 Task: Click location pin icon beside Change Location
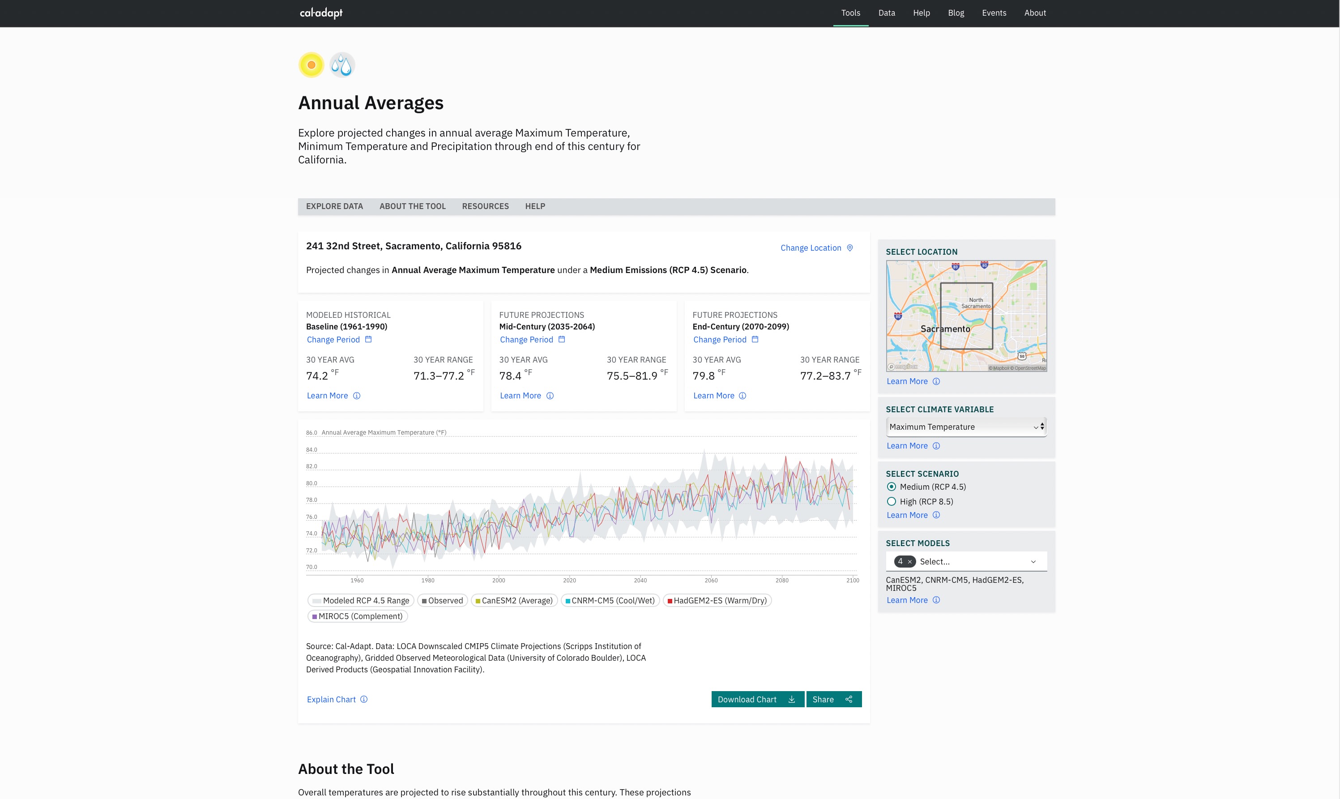click(849, 248)
